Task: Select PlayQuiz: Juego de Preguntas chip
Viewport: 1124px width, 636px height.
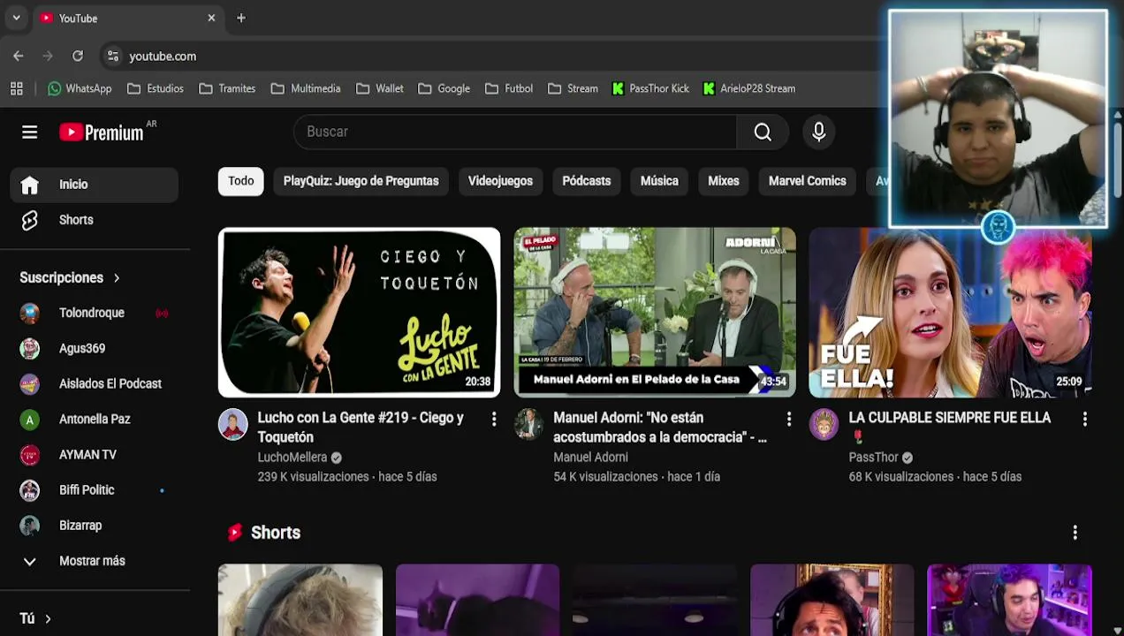Action: (361, 181)
